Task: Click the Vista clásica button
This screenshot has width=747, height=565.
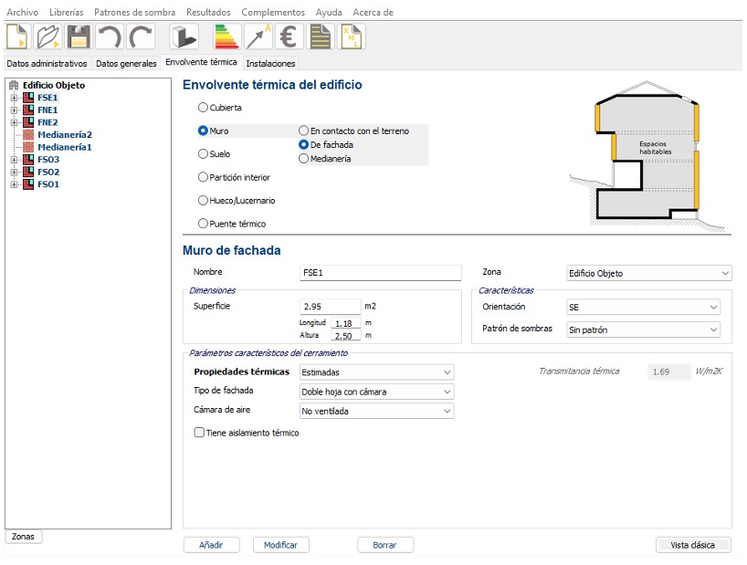Action: click(692, 545)
